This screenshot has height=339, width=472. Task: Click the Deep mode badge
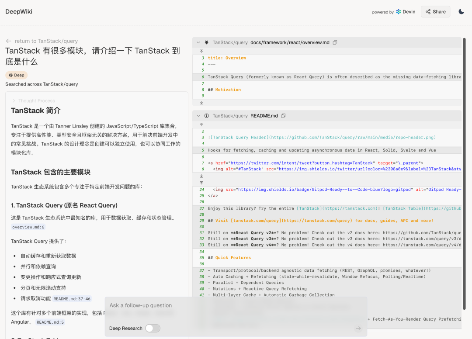point(17,75)
